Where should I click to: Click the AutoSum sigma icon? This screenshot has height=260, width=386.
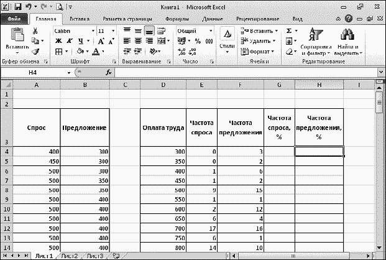(x=288, y=30)
